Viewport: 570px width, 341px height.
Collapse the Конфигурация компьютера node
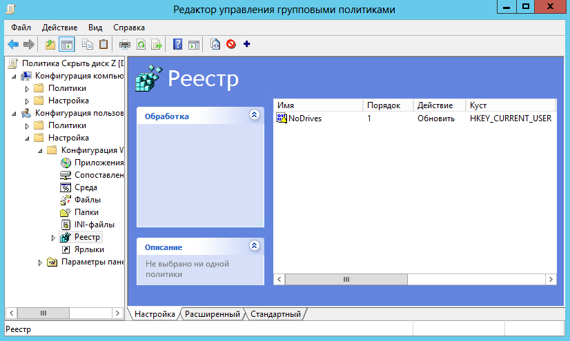coord(14,76)
